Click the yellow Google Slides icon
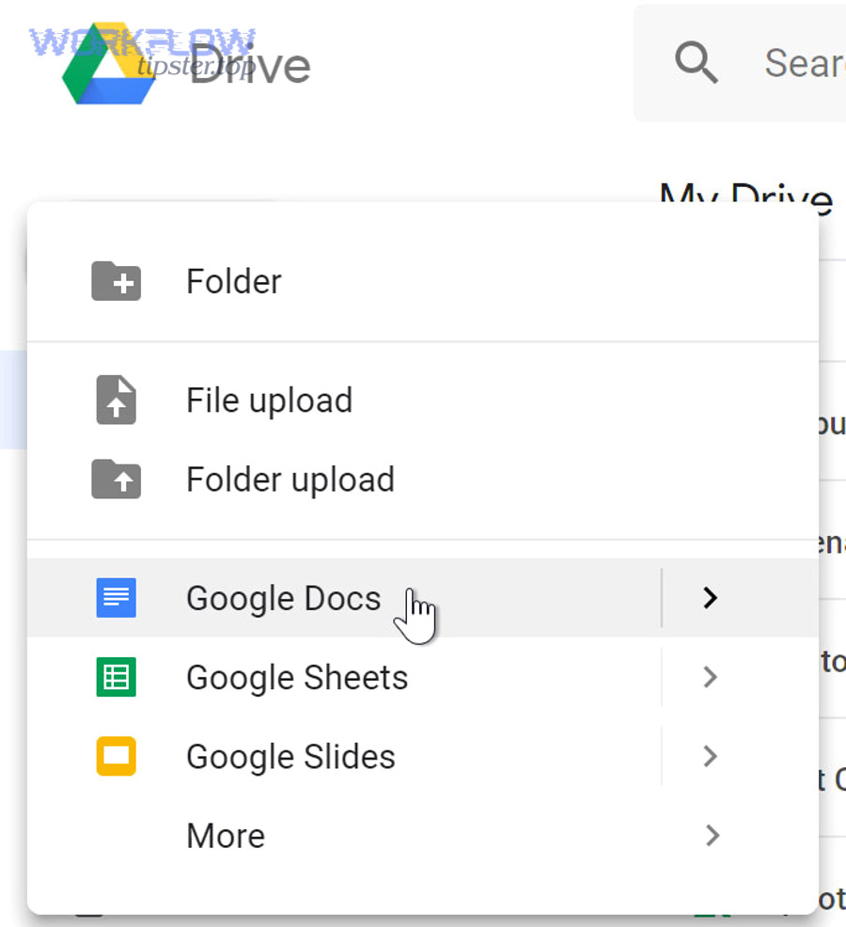The image size is (846, 927). [116, 756]
